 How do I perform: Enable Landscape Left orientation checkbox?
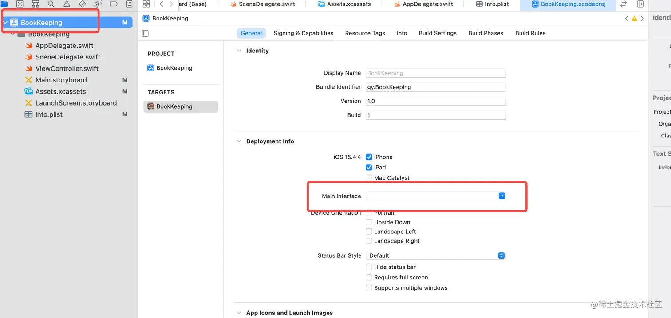click(x=368, y=232)
